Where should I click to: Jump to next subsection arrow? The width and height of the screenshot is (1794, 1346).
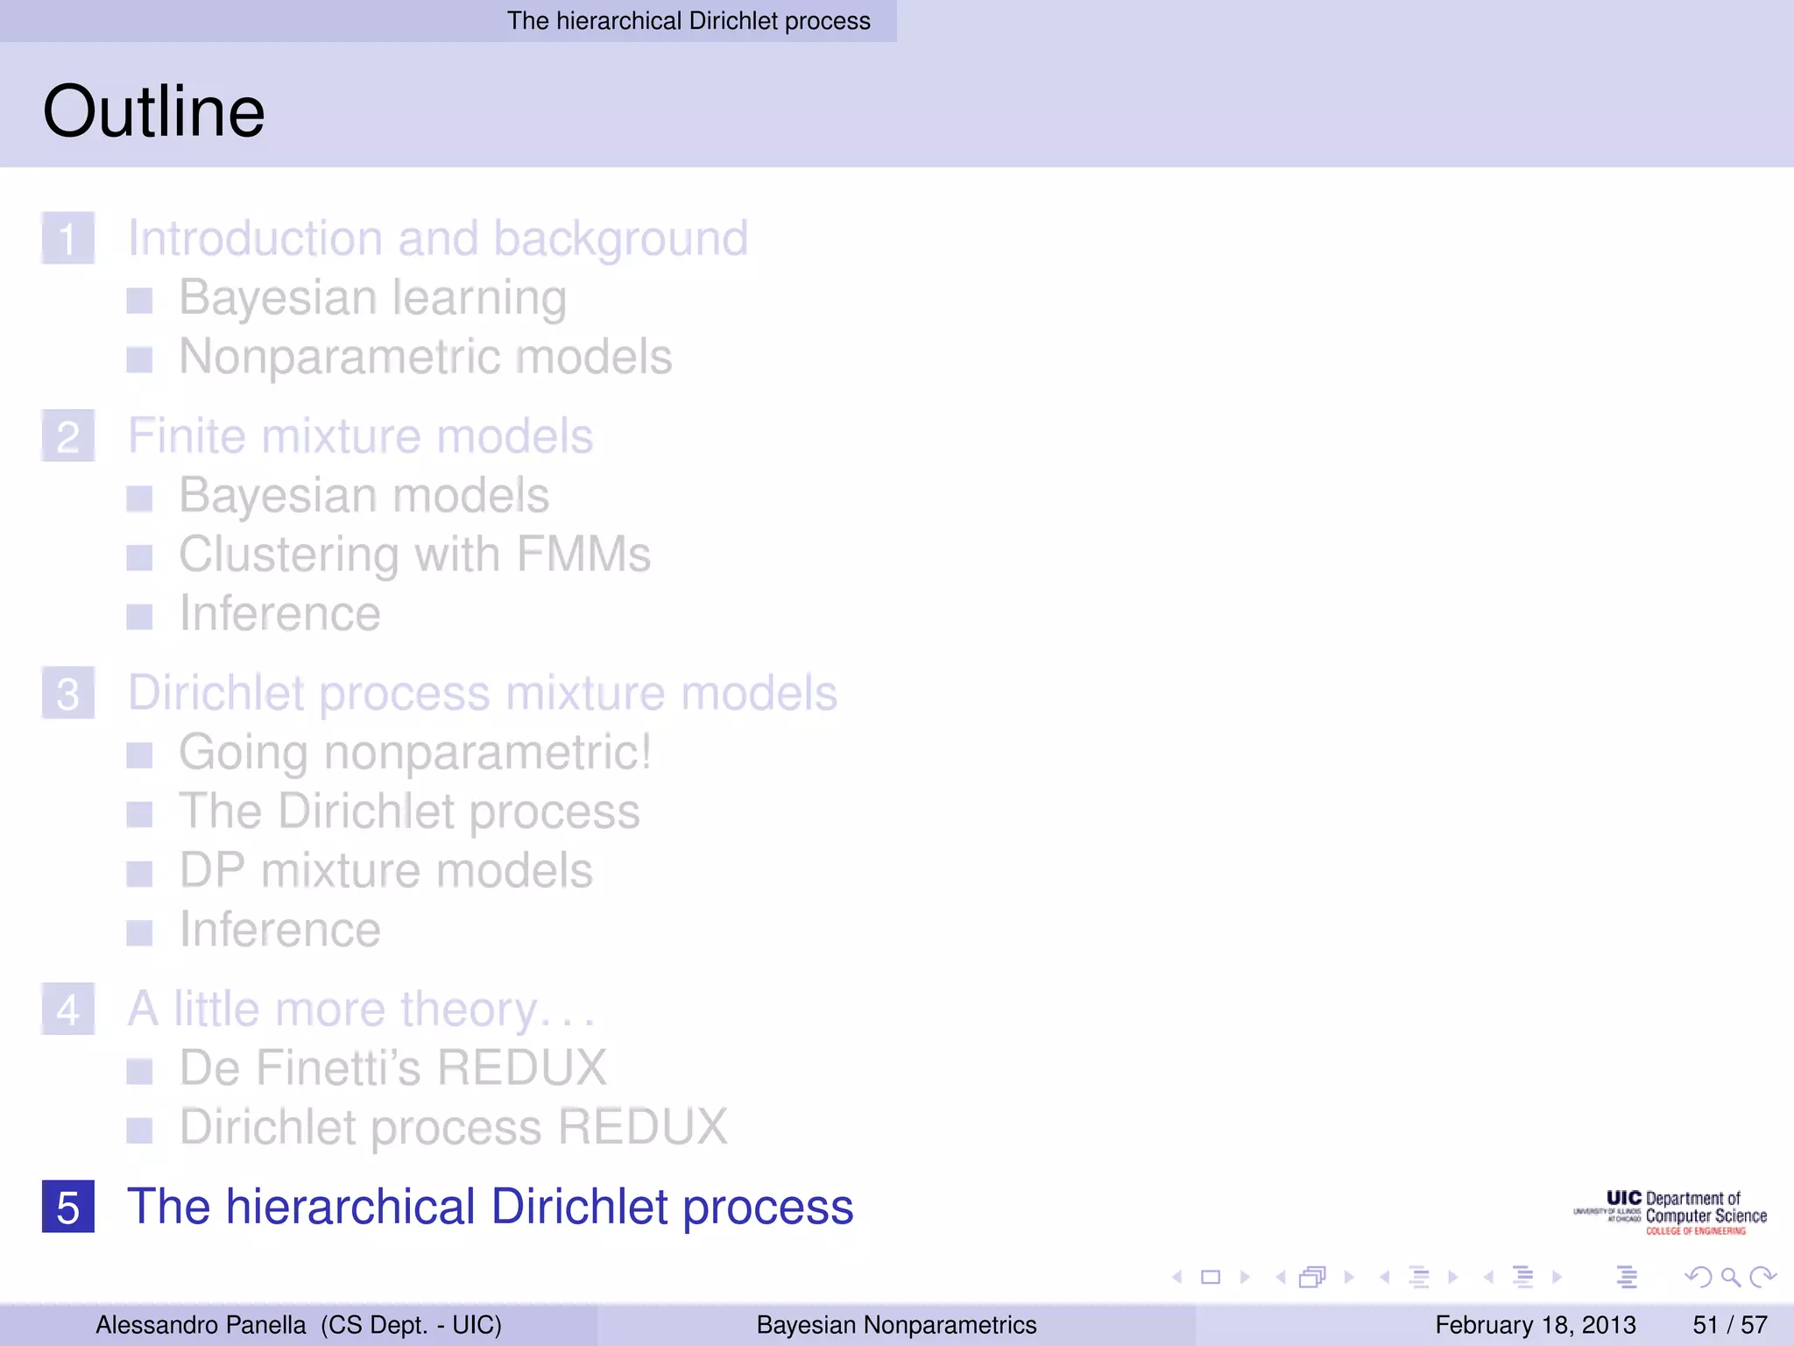coord(1452,1277)
